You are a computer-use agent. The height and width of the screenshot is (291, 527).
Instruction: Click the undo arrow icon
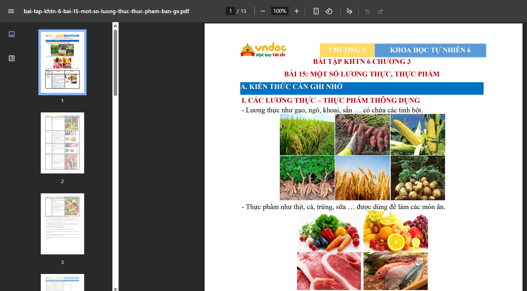pyautogui.click(x=368, y=11)
